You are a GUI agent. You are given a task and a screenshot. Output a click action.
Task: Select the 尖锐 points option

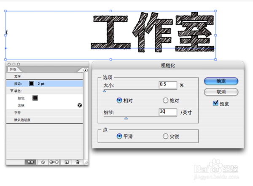(x=165, y=136)
